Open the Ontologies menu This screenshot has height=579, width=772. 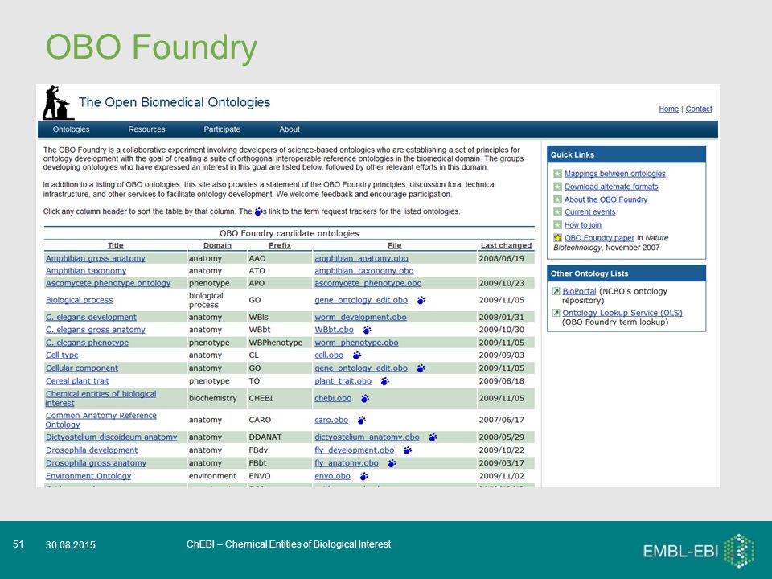(71, 129)
